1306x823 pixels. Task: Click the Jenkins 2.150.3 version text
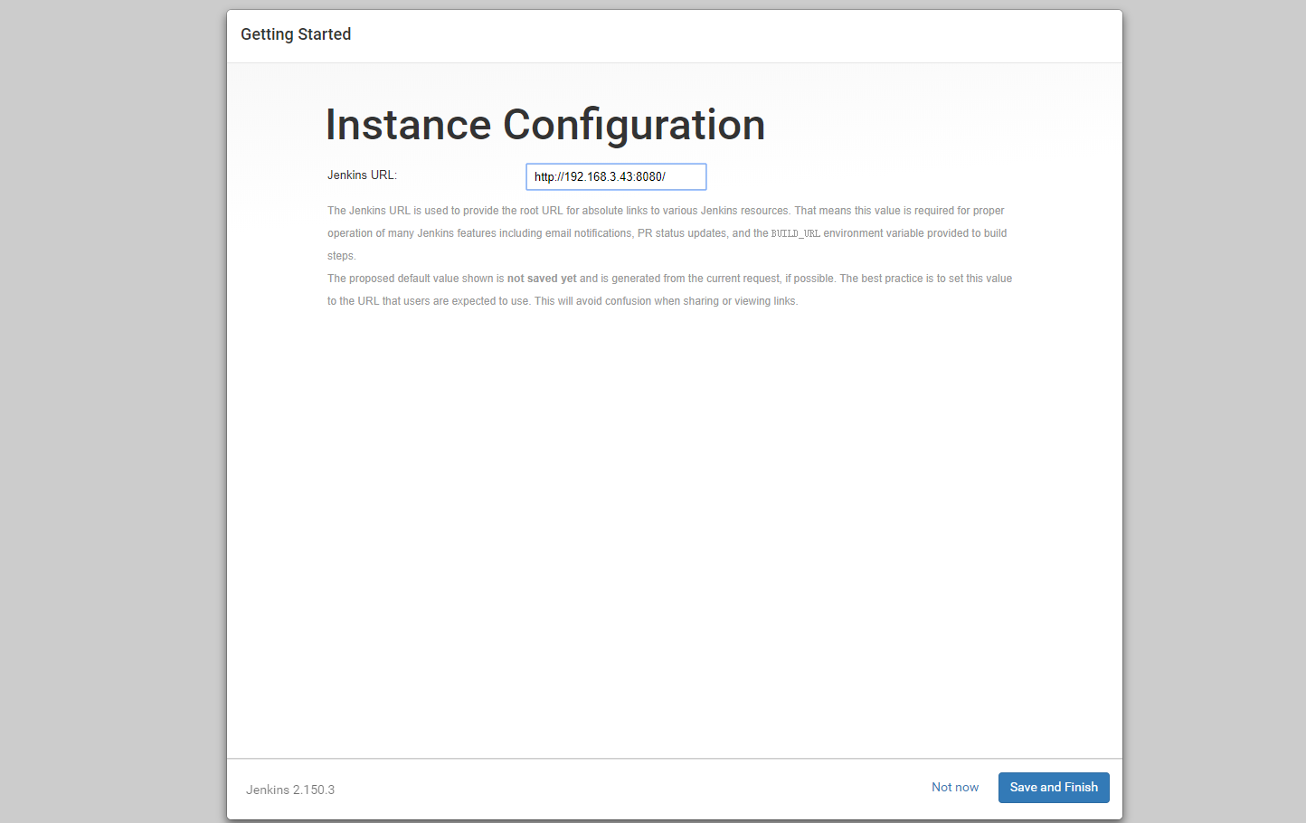[290, 790]
